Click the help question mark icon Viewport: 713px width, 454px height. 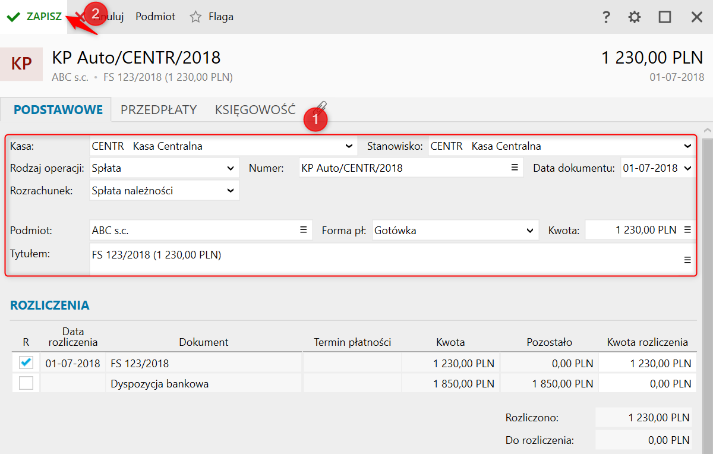coord(606,17)
